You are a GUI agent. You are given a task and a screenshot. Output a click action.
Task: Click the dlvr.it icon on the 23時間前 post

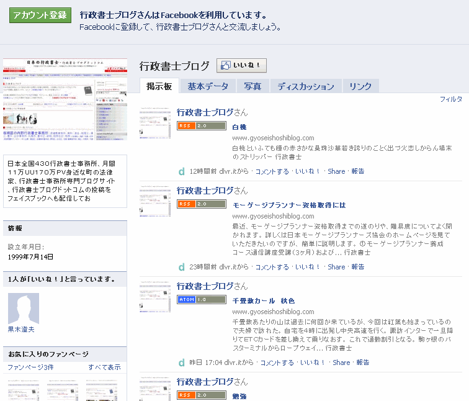pos(181,267)
